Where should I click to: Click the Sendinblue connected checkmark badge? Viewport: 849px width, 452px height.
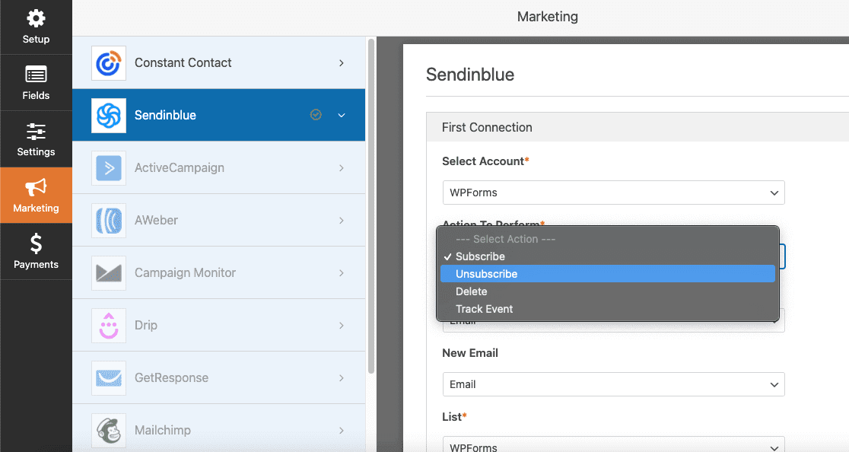point(316,115)
